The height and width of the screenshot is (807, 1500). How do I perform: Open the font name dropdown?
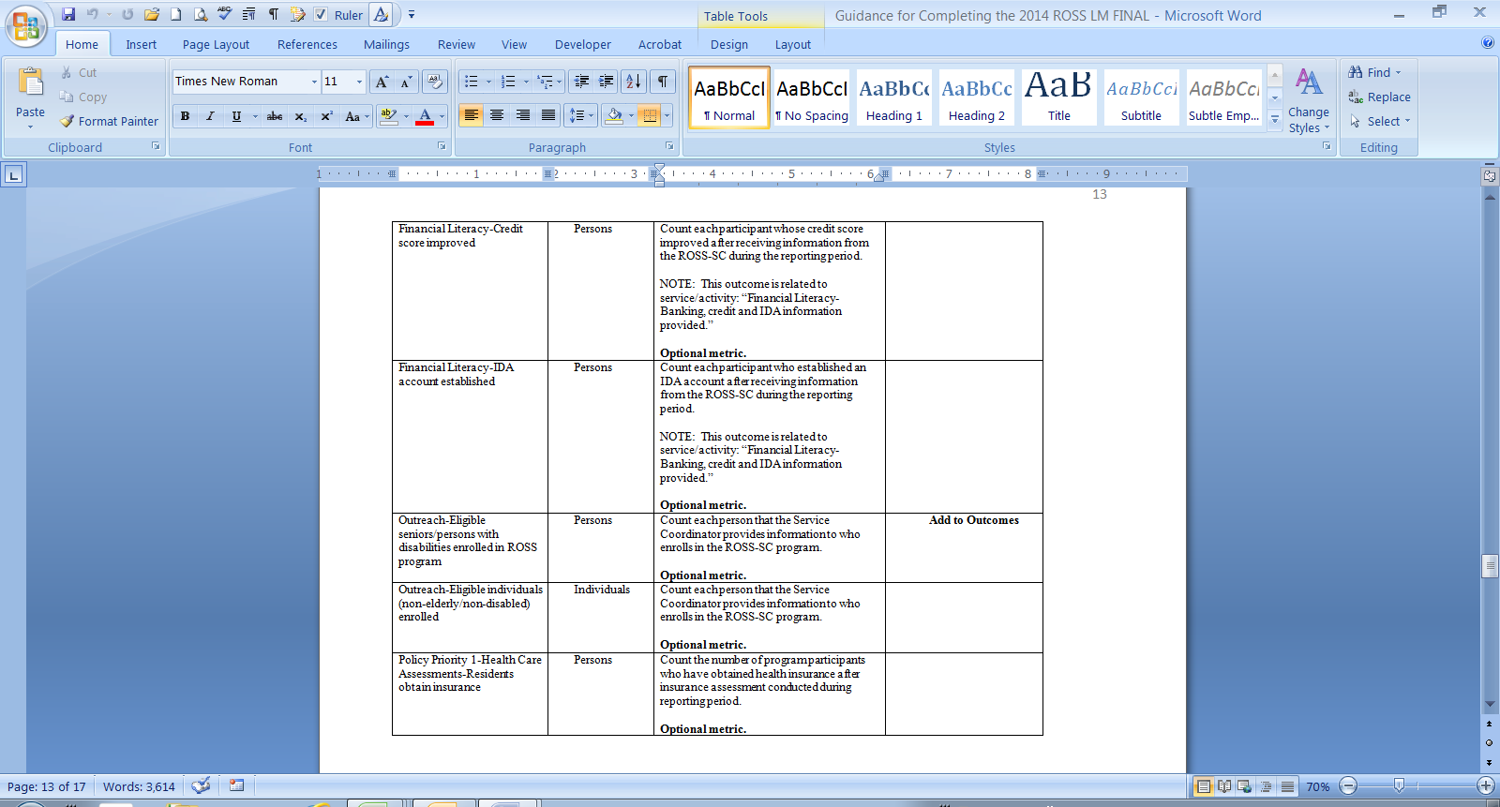pyautogui.click(x=314, y=82)
